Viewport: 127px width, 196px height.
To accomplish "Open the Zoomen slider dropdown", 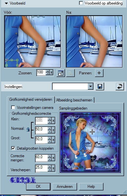I will point(52,72).
